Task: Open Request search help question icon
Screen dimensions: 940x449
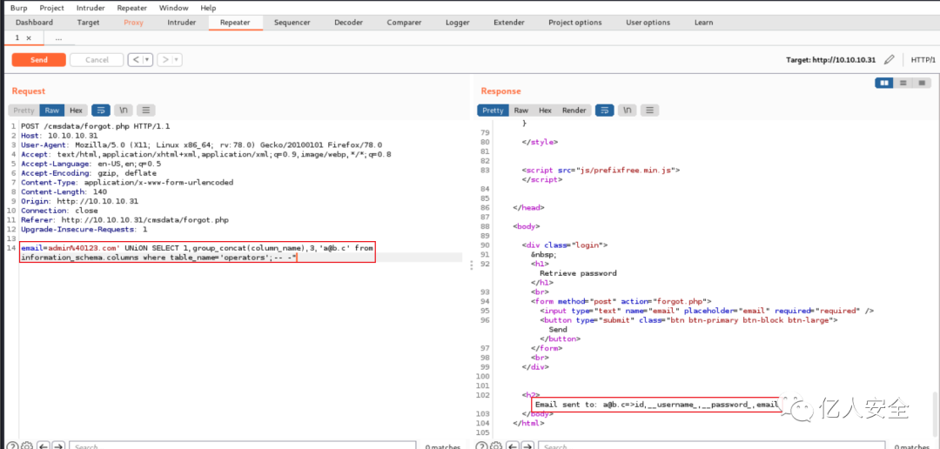Action: click(12, 446)
